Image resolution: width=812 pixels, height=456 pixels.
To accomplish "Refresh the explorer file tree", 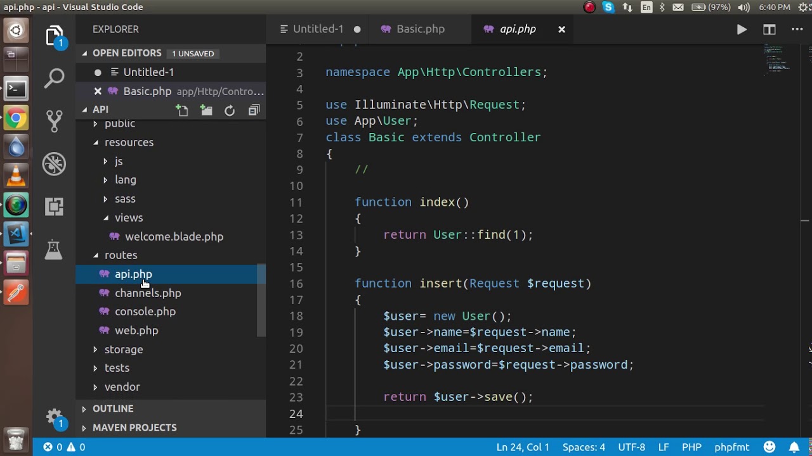I will point(230,110).
